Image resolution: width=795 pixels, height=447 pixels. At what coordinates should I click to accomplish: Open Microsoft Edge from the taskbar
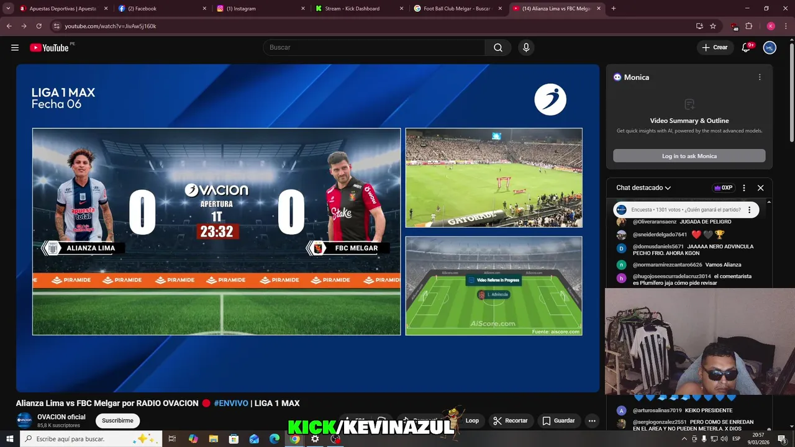275,439
